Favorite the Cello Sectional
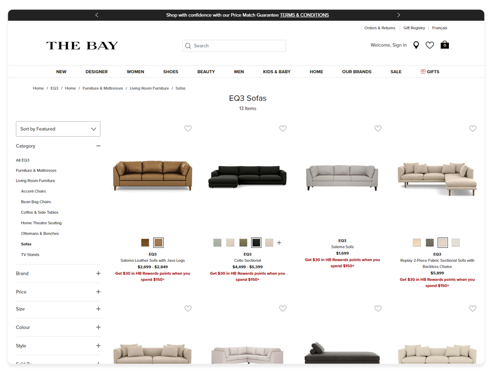Image resolution: width=496 pixels, height=377 pixels. (283, 129)
